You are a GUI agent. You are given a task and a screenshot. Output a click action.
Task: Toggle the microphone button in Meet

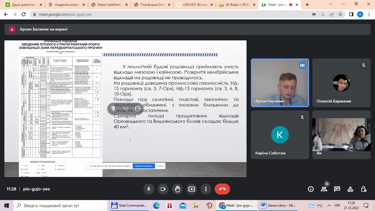click(x=149, y=189)
